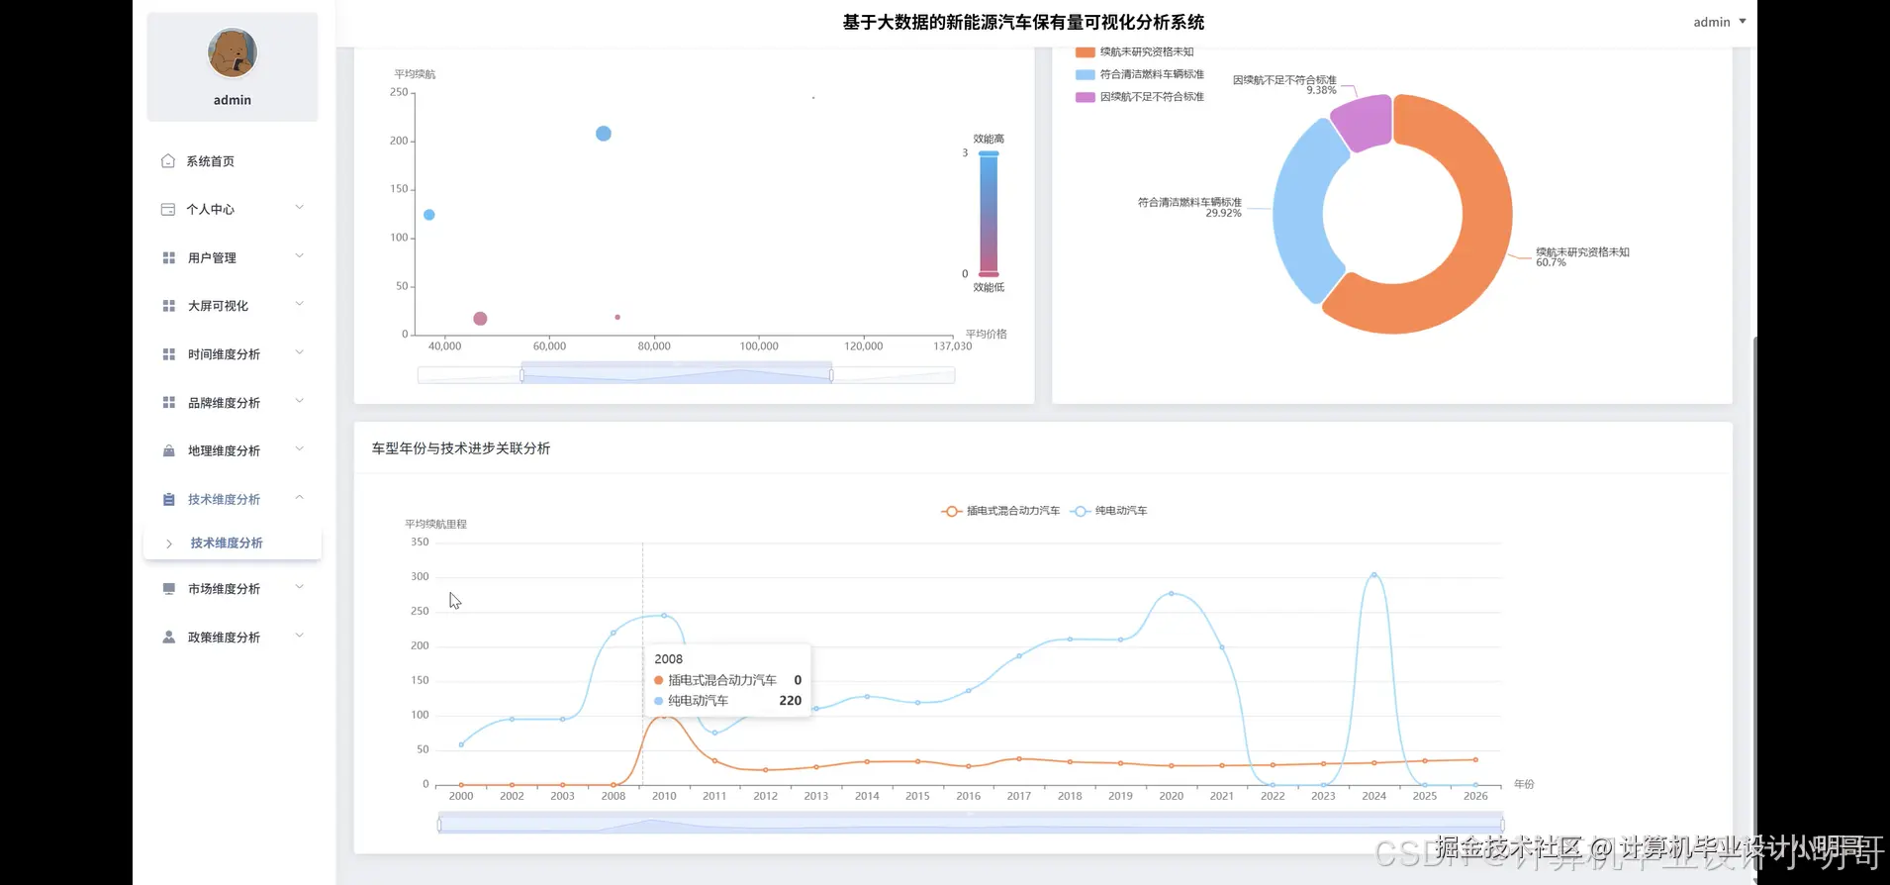Expand the 地理维度分析 menu chevron
The width and height of the screenshot is (1890, 885).
click(x=299, y=449)
